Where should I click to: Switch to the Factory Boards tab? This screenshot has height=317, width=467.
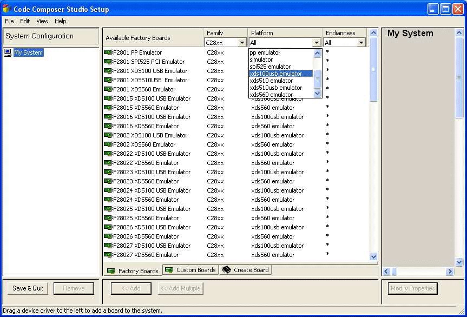coord(133,270)
